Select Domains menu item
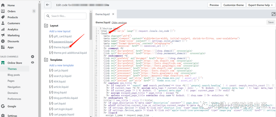Viewport: 276px width, 117px height. pos(13,93)
